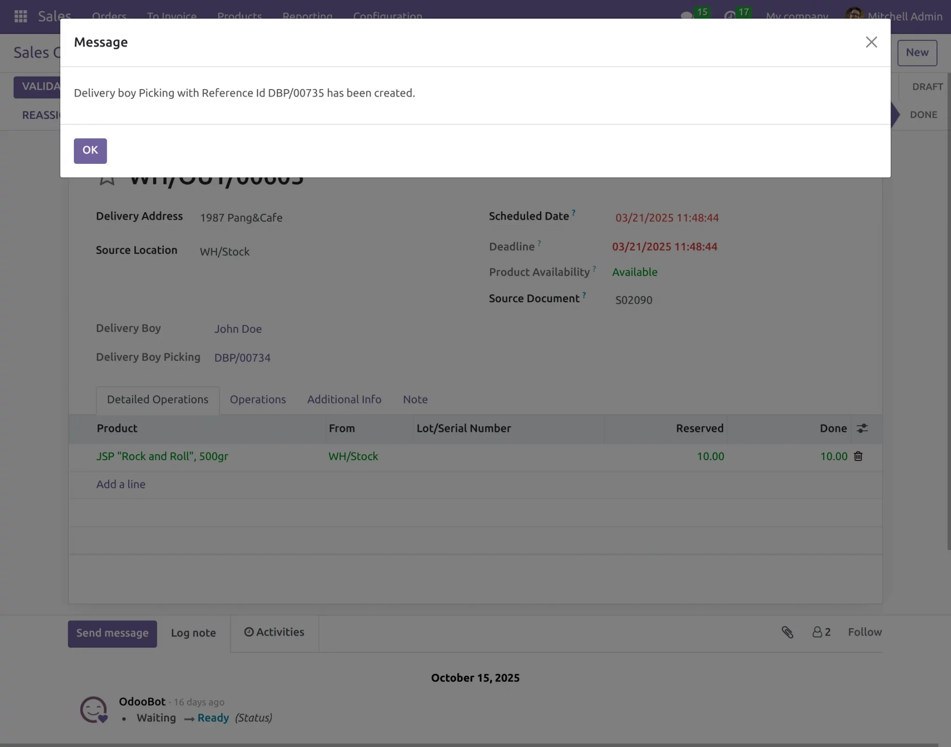This screenshot has width=951, height=747.
Task: Click OK in the Message dialog
Action: click(x=90, y=150)
